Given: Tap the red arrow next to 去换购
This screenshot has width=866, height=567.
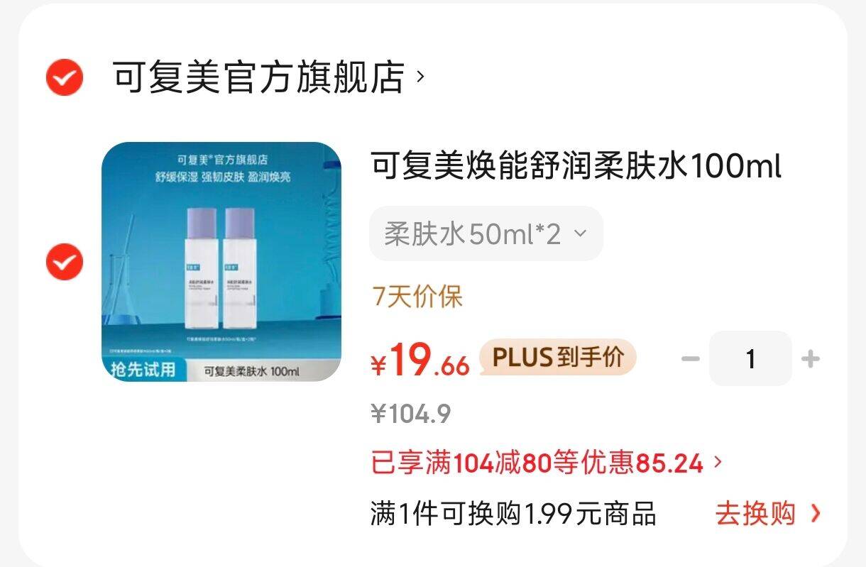Looking at the screenshot, I should click(815, 513).
